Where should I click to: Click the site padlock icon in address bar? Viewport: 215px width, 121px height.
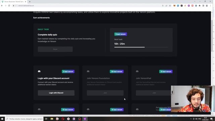click(13, 6)
